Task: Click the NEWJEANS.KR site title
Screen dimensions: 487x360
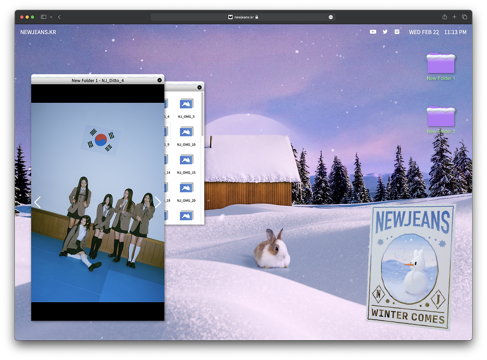Action: click(x=38, y=32)
